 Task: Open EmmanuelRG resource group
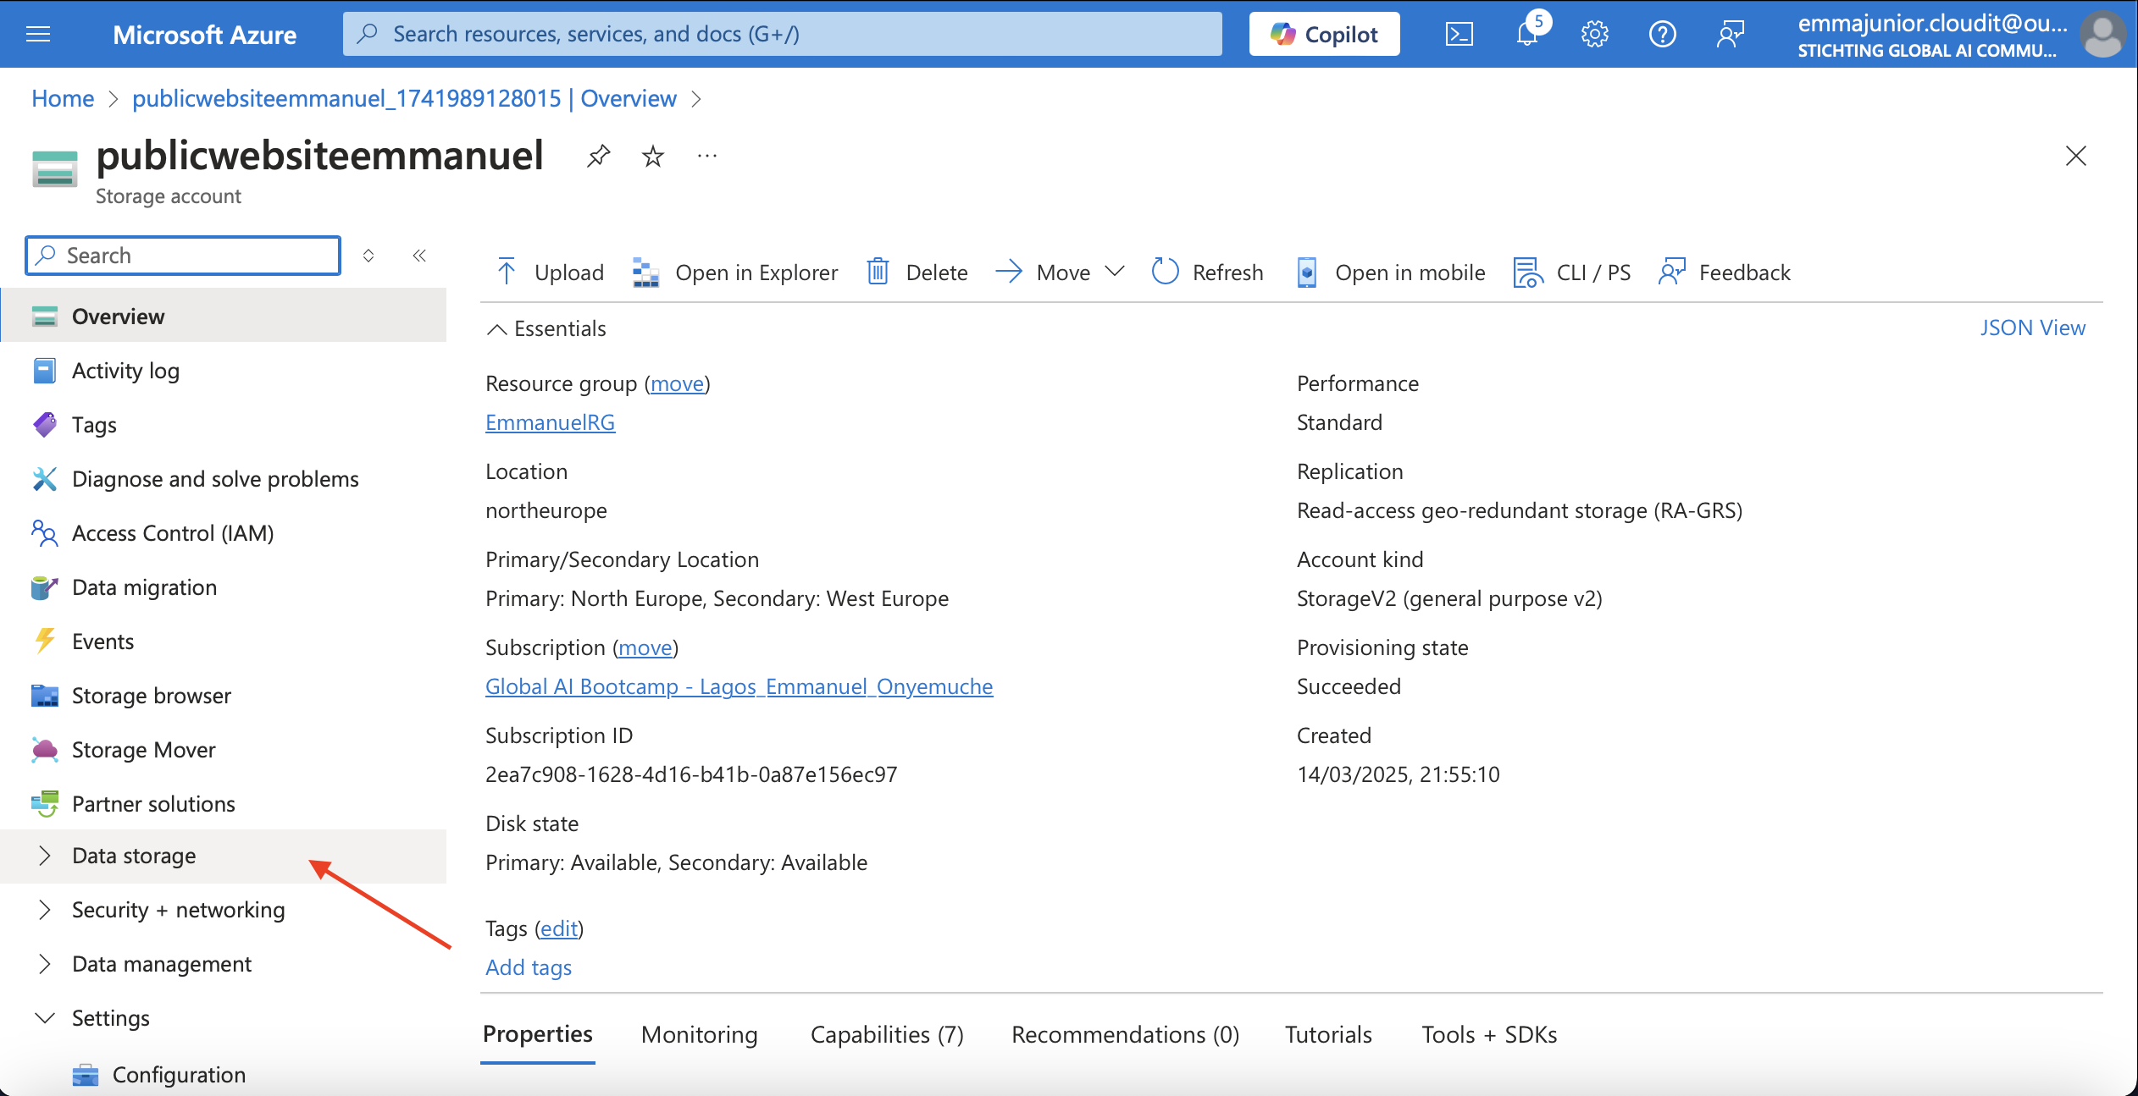(x=550, y=422)
